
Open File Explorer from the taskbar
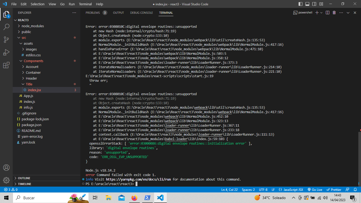108,198
